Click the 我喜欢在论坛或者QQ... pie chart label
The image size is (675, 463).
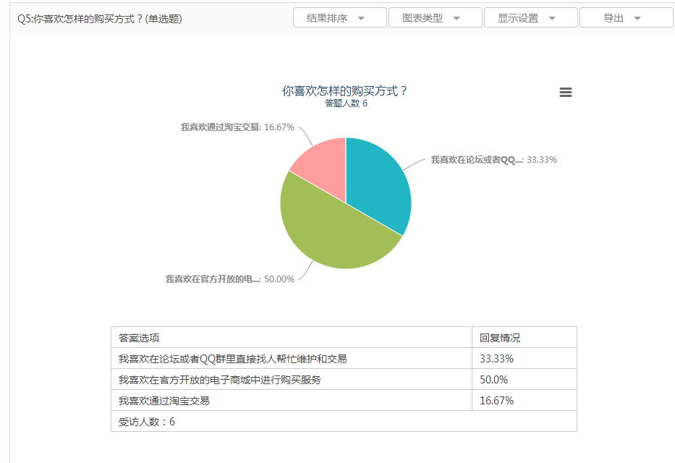coord(493,160)
